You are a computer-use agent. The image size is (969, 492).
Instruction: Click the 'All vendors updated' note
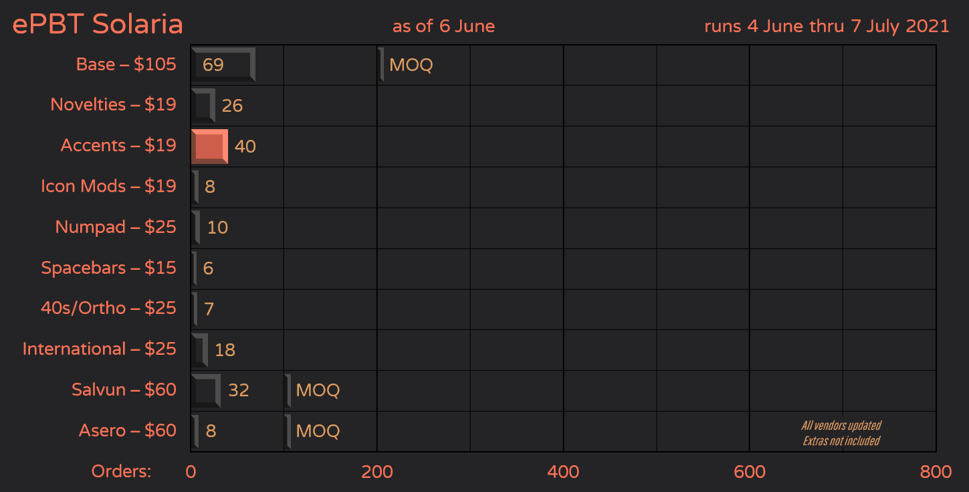[x=841, y=424]
